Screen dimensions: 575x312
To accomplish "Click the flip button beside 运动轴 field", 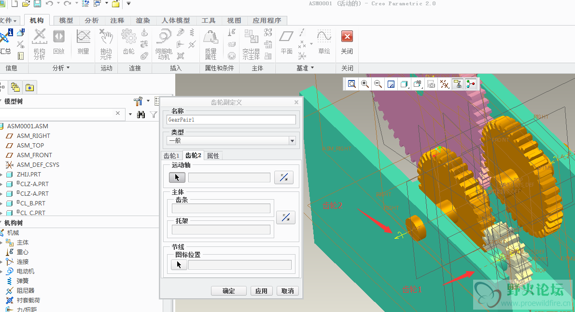I will (284, 177).
